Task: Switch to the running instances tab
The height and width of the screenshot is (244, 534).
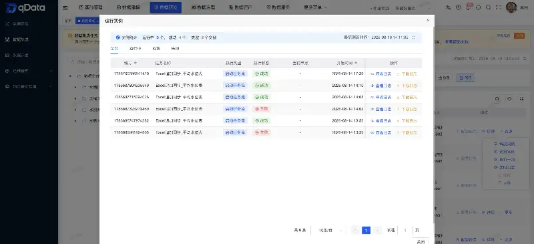Action: [x=136, y=48]
